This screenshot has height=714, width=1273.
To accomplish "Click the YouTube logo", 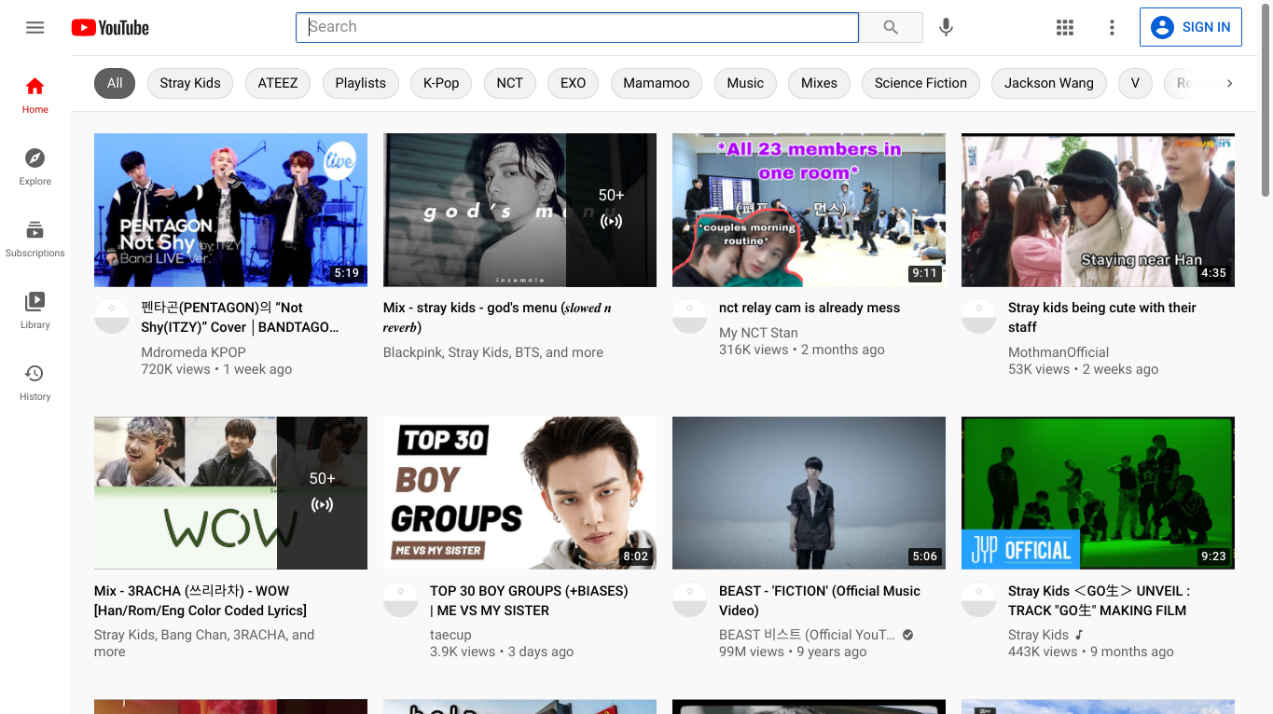I will (x=110, y=28).
